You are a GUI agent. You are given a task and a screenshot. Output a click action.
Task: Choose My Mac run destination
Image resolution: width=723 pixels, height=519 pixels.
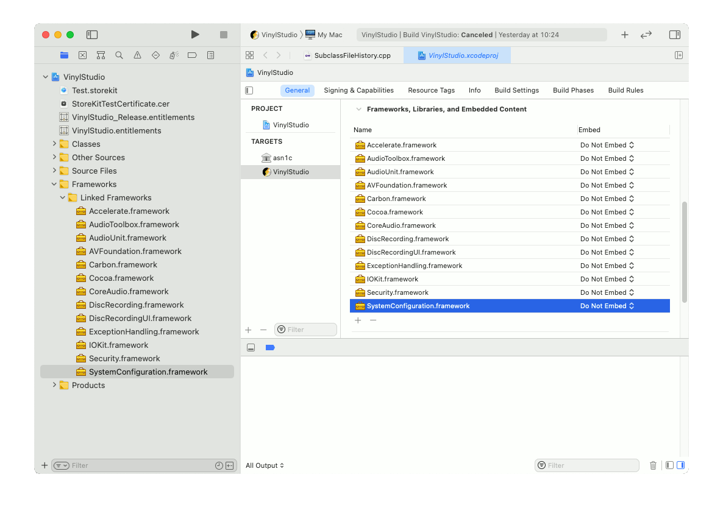pos(324,35)
